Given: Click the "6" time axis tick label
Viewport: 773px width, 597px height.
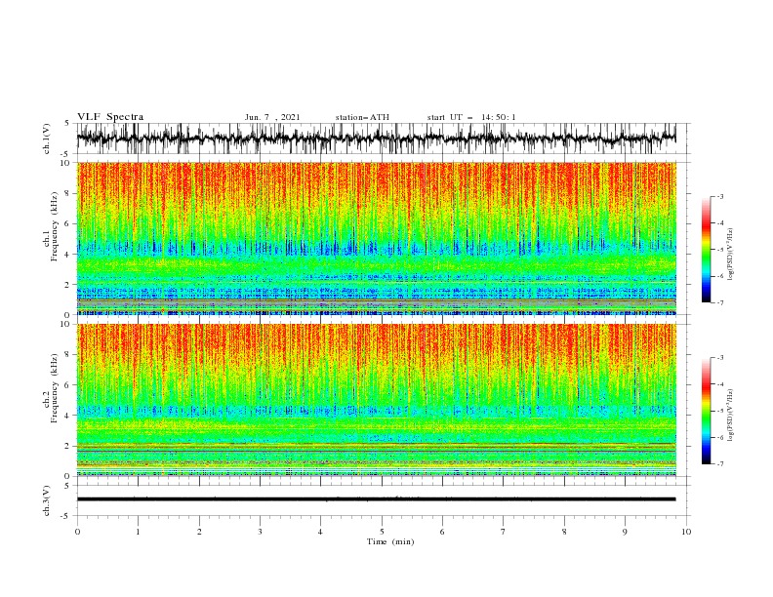Looking at the screenshot, I should pos(442,532).
